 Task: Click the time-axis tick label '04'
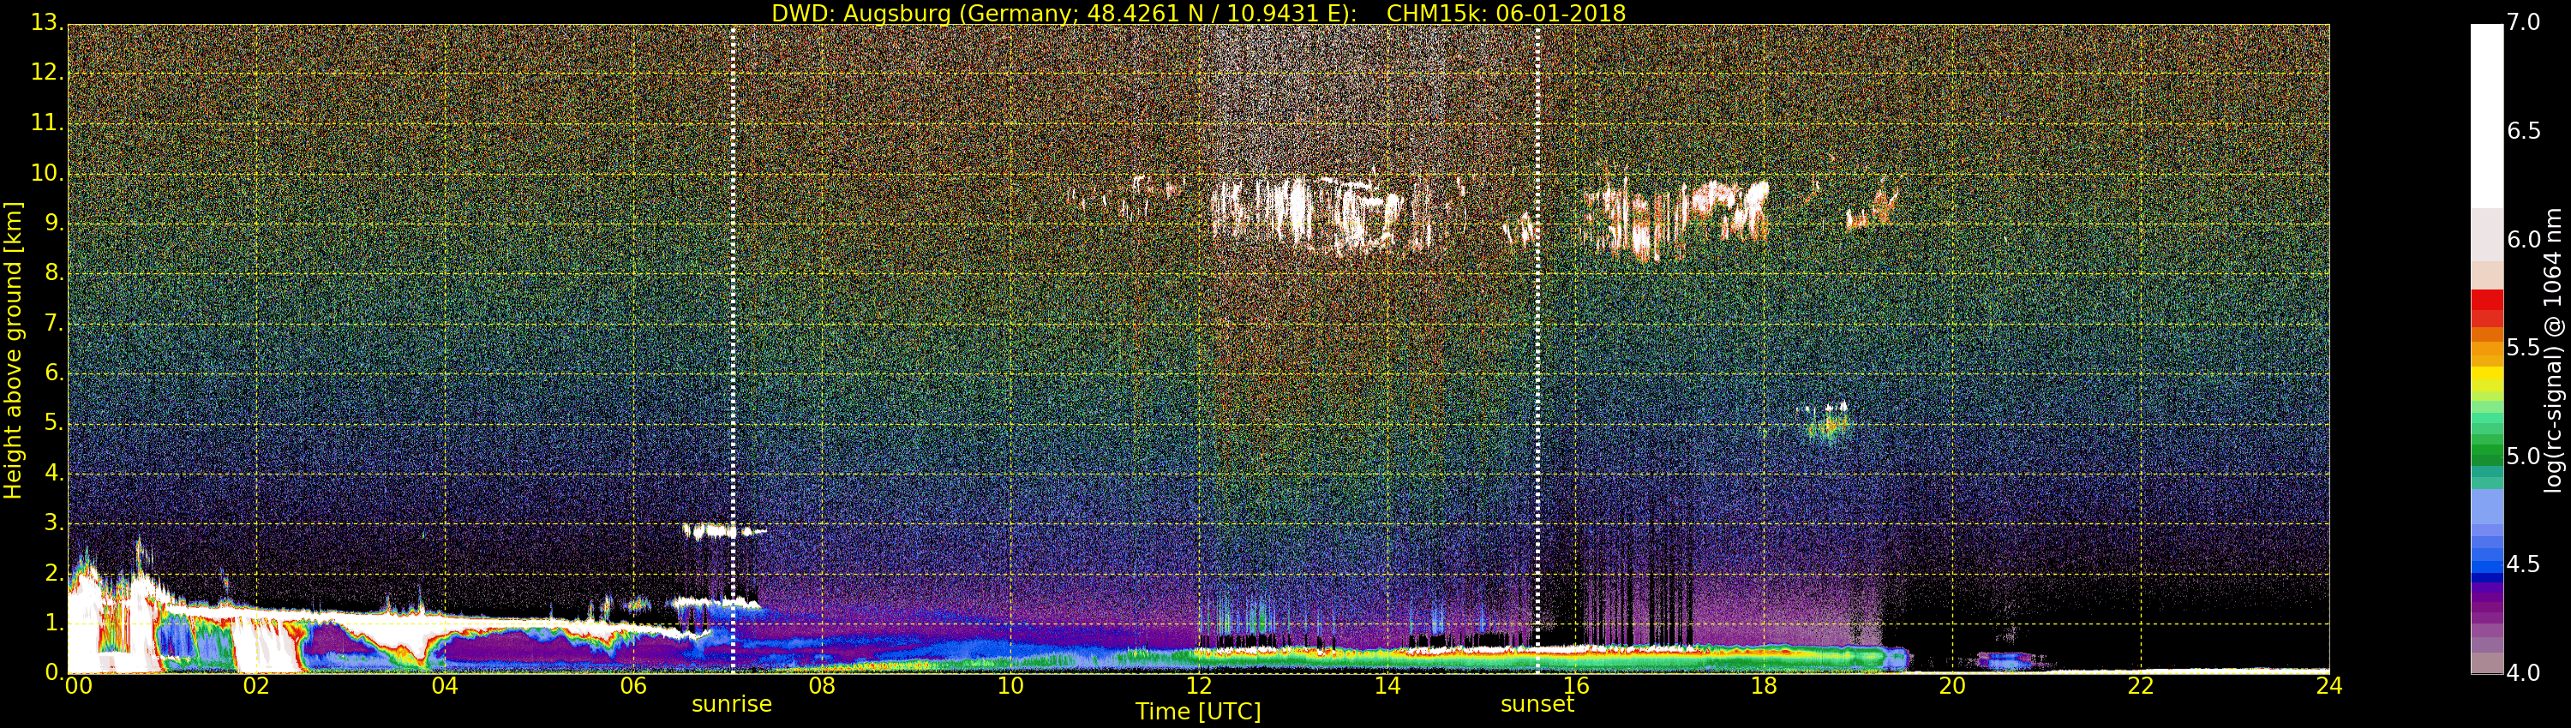(x=445, y=686)
